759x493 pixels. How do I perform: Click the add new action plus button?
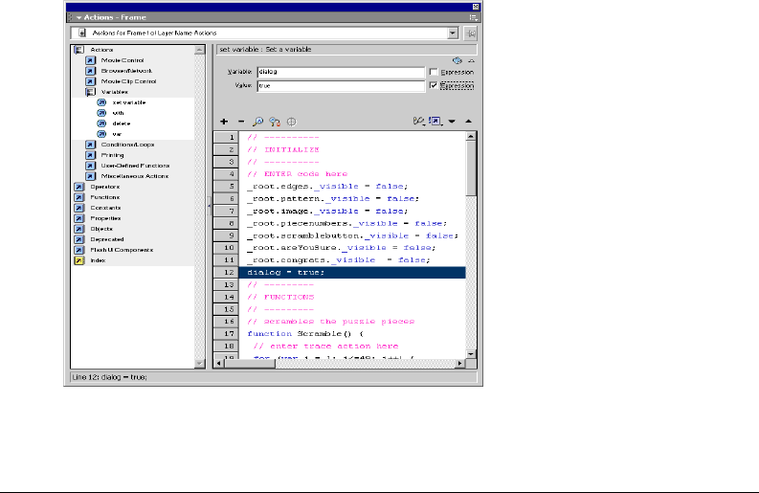click(224, 122)
